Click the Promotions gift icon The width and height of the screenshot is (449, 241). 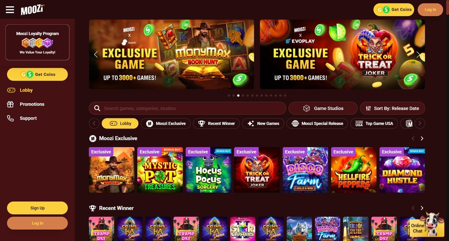click(x=10, y=104)
